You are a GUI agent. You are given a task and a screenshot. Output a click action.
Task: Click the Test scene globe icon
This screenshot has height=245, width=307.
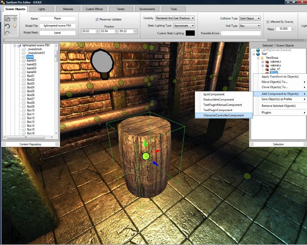point(258,54)
